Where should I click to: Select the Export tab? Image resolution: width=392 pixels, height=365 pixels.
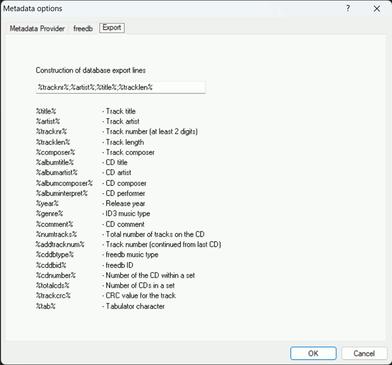(x=111, y=28)
